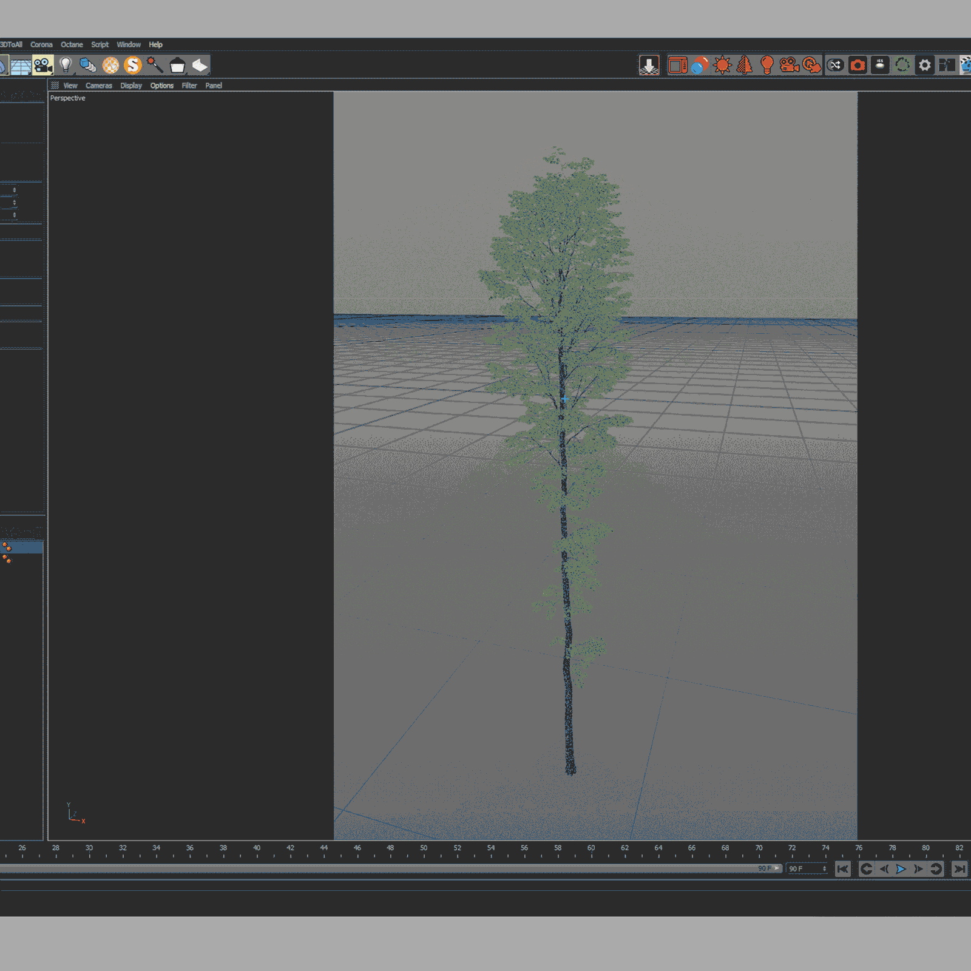The width and height of the screenshot is (971, 971).
Task: Open the settings gear icon
Action: [924, 65]
